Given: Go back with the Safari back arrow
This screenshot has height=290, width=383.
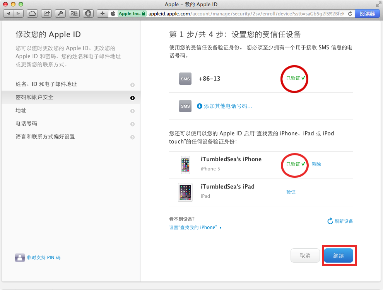Looking at the screenshot, I should click(x=9, y=13).
